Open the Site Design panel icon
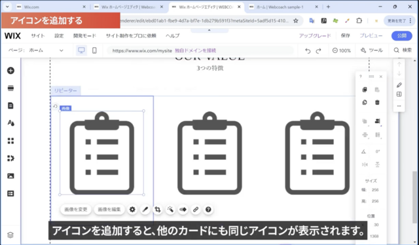The image size is (419, 245). point(10,123)
